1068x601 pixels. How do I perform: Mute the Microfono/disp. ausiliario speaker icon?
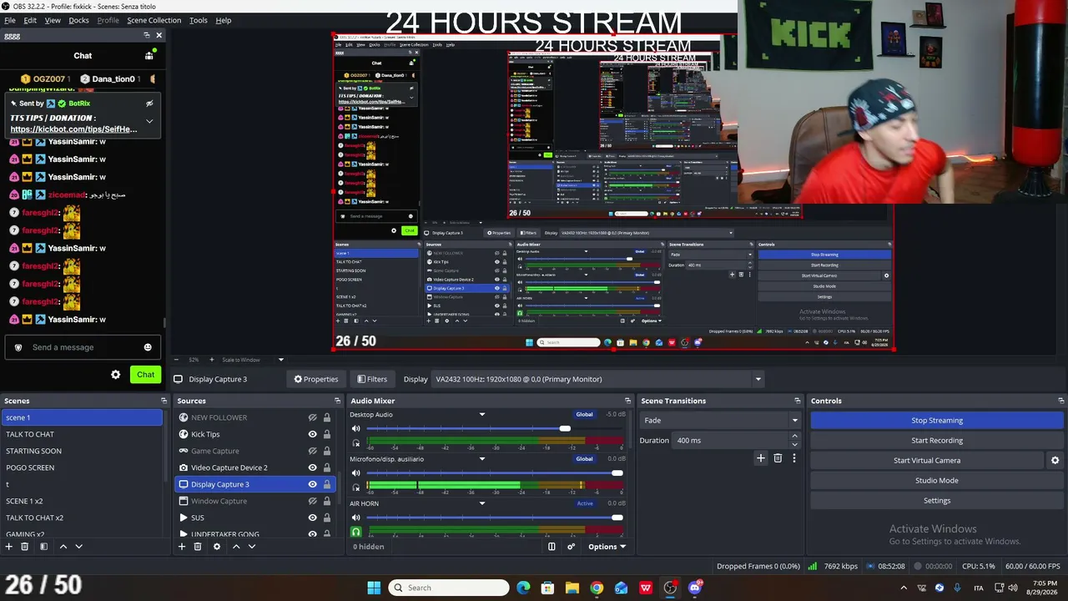pos(356,473)
